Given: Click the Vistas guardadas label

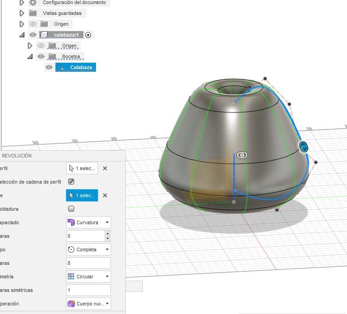Looking at the screenshot, I should [62, 13].
